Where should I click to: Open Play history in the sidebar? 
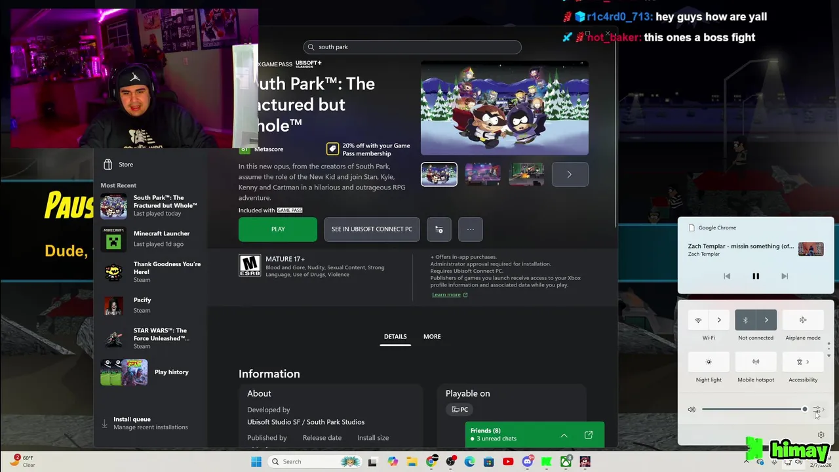tap(151, 372)
